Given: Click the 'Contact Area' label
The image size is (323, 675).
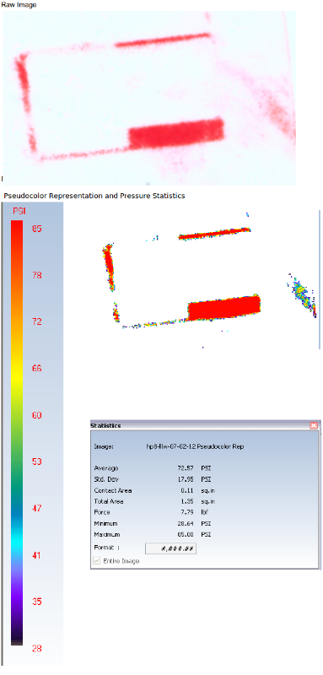Looking at the screenshot, I should pos(113,490).
